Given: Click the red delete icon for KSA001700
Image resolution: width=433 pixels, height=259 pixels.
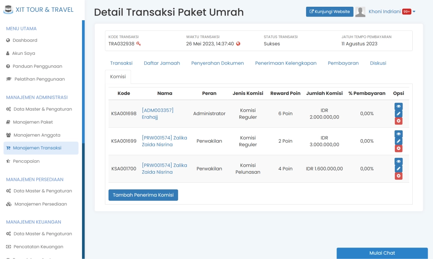Looking at the screenshot, I should pos(398,176).
